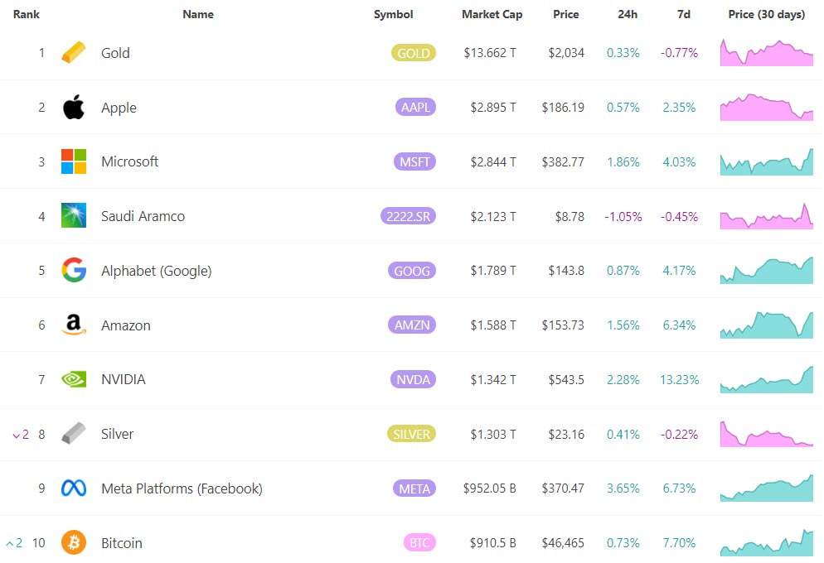Open the Apple name link
The image size is (824, 563).
[119, 108]
